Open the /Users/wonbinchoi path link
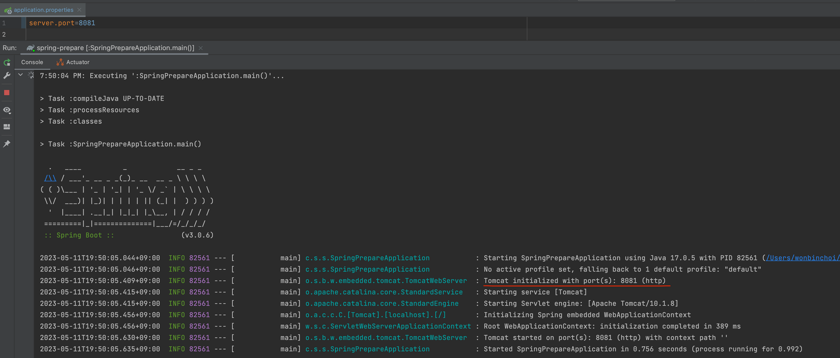The width and height of the screenshot is (840, 358). point(803,258)
